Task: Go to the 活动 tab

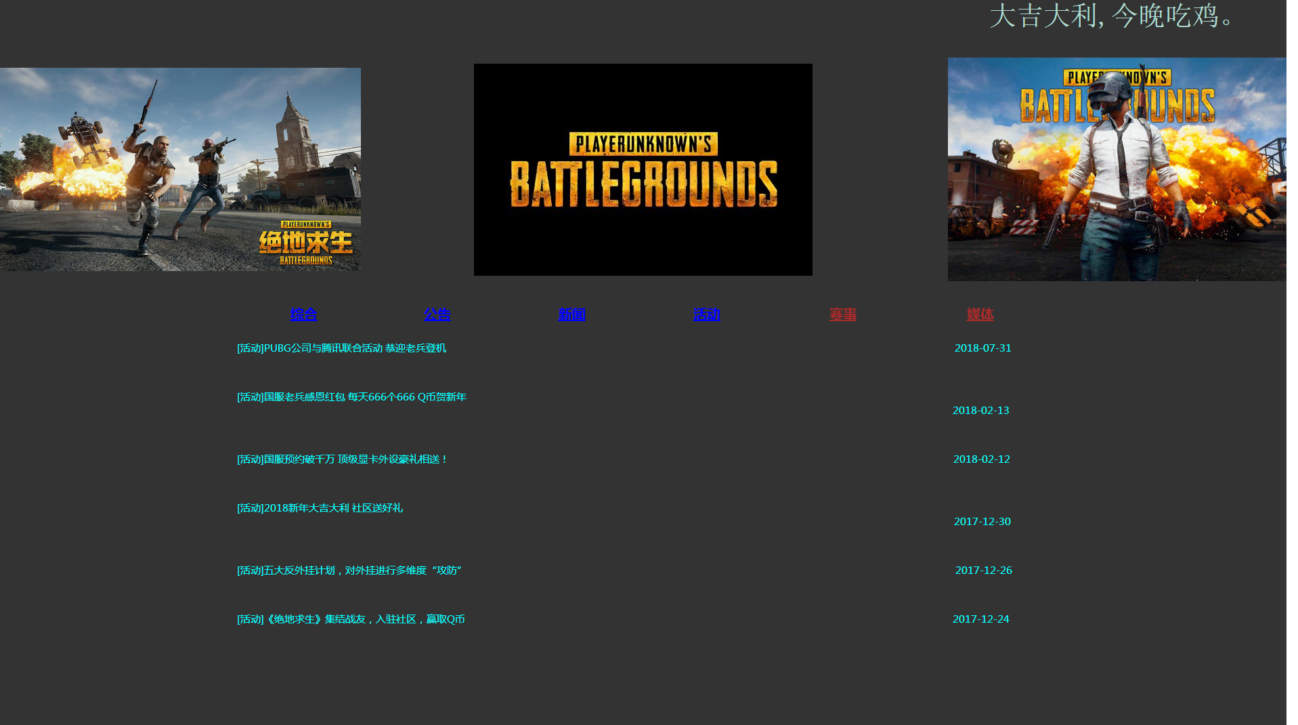Action: point(706,314)
